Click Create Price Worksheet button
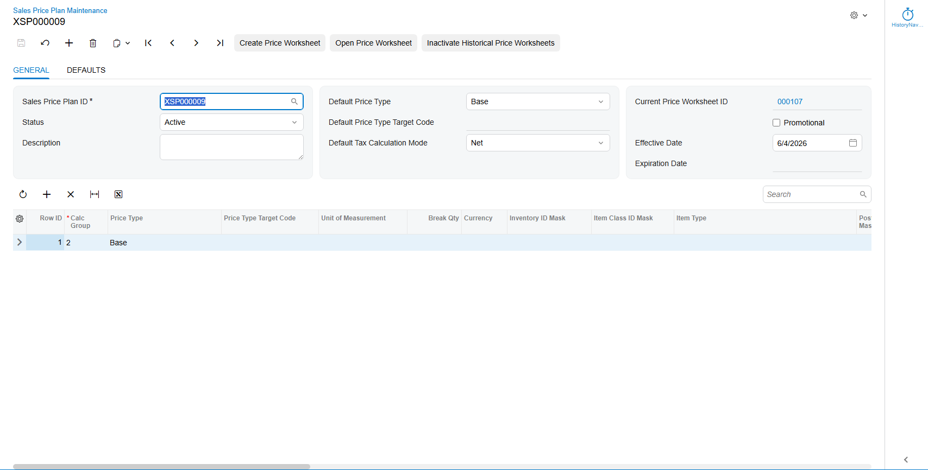Image resolution: width=928 pixels, height=470 pixels. 280,43
